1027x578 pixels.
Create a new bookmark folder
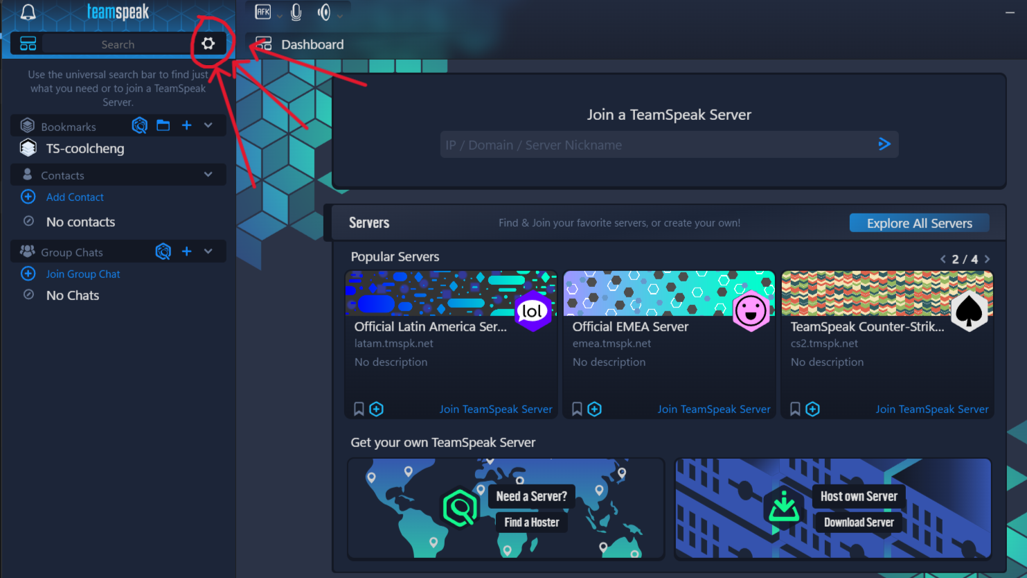pyautogui.click(x=163, y=125)
